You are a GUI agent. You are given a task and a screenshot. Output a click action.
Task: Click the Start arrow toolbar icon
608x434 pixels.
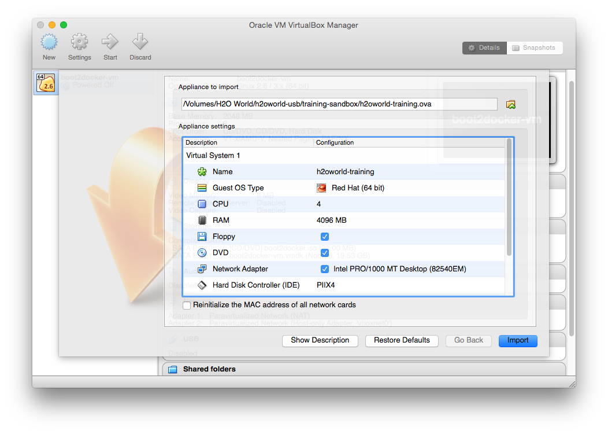click(x=110, y=43)
